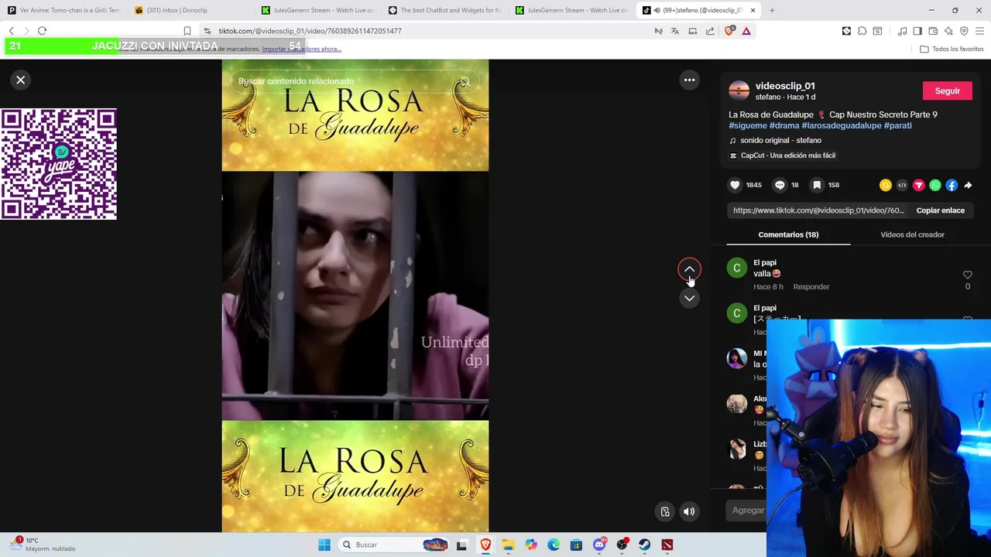Click the magnifier in the related search bar
Screen dimensions: 991x557
[465, 81]
